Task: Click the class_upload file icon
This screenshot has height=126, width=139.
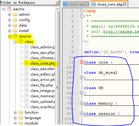Action: 26,102
